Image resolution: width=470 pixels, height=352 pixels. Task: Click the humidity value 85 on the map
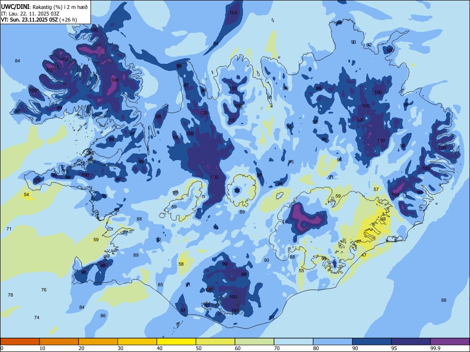click(160, 285)
